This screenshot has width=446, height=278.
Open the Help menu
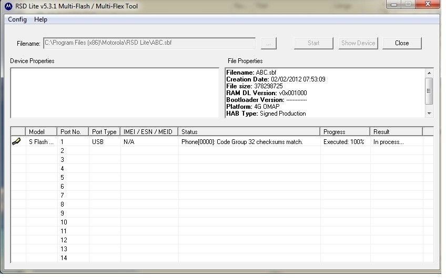40,19
